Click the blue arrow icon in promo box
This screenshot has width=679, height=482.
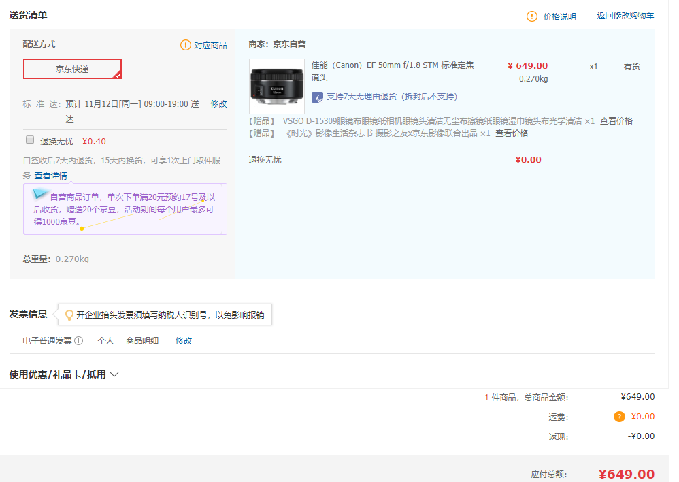(x=40, y=194)
